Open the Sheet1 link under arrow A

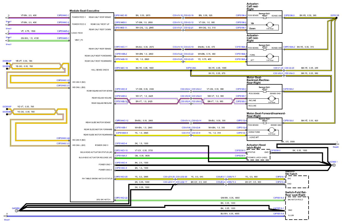(x=7, y=220)
